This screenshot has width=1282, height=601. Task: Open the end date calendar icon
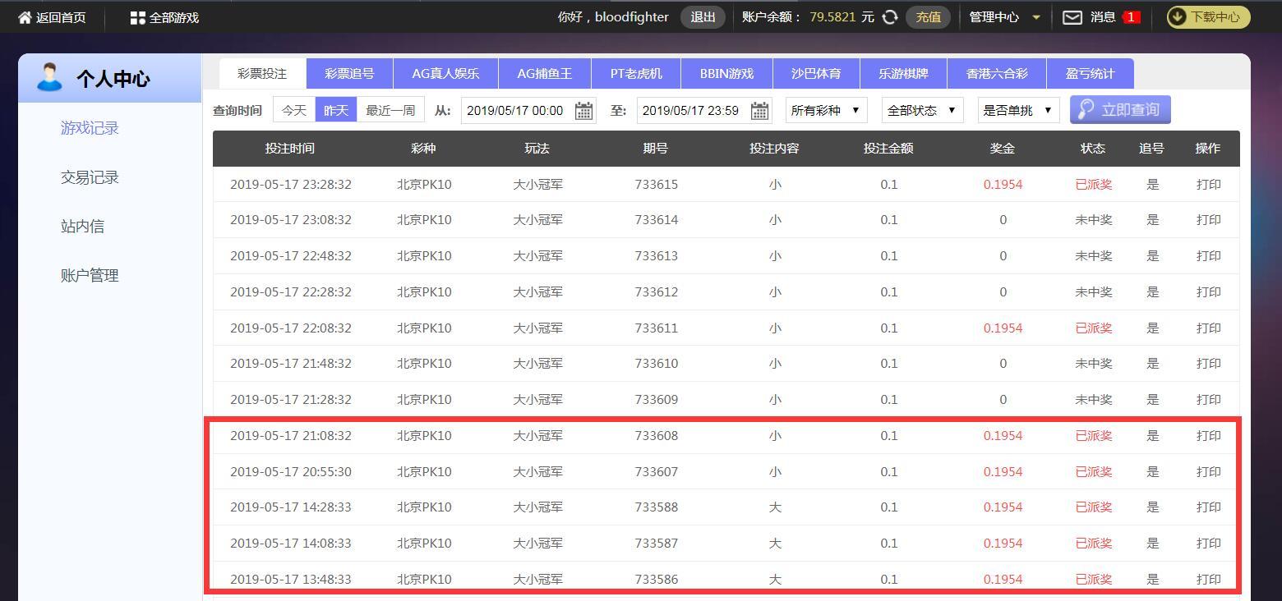pos(759,111)
